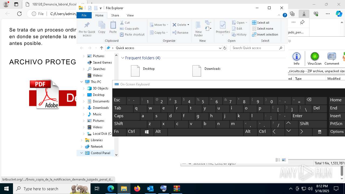345x194 pixels.
Task: Click the Paste ribbon icon
Action: point(113,25)
